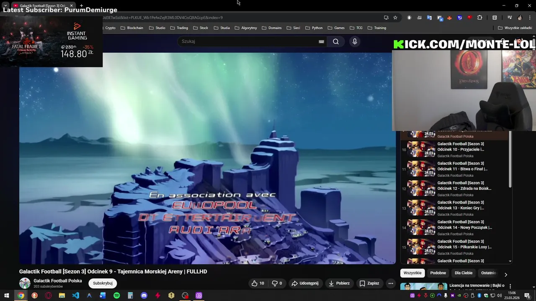The width and height of the screenshot is (536, 301).
Task: Open Word from the taskbar
Action: click(103, 296)
